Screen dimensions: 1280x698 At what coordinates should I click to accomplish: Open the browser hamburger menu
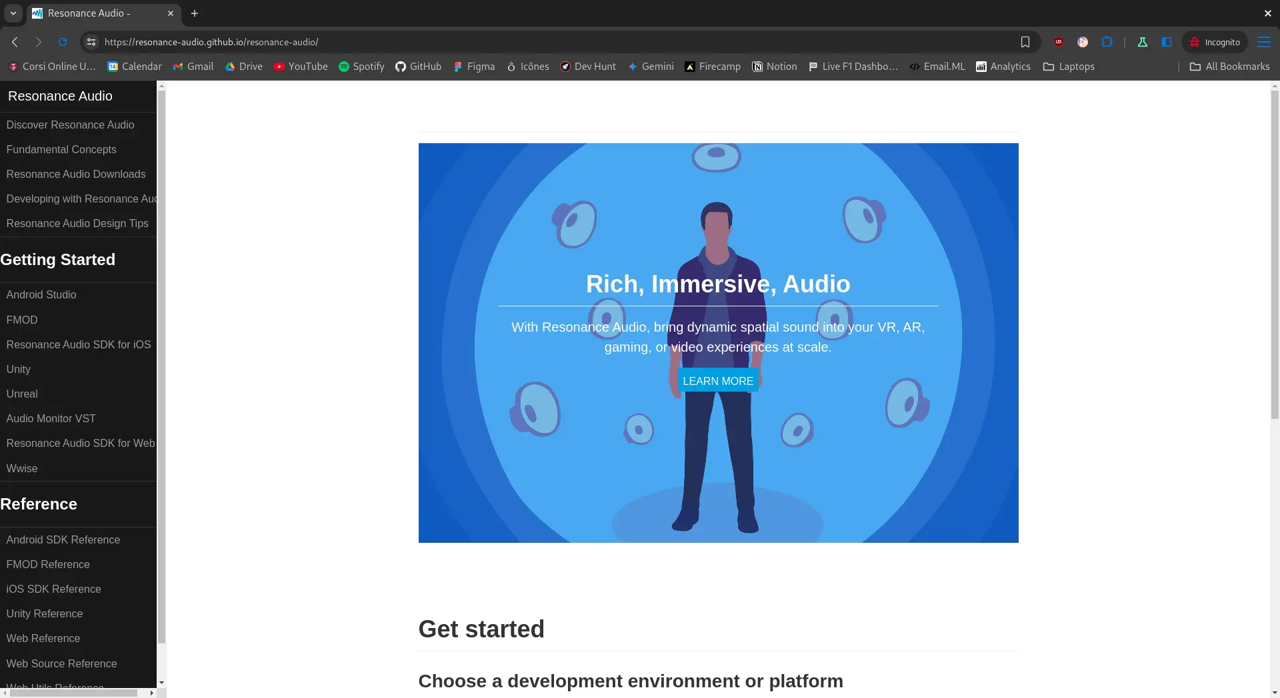click(1264, 42)
